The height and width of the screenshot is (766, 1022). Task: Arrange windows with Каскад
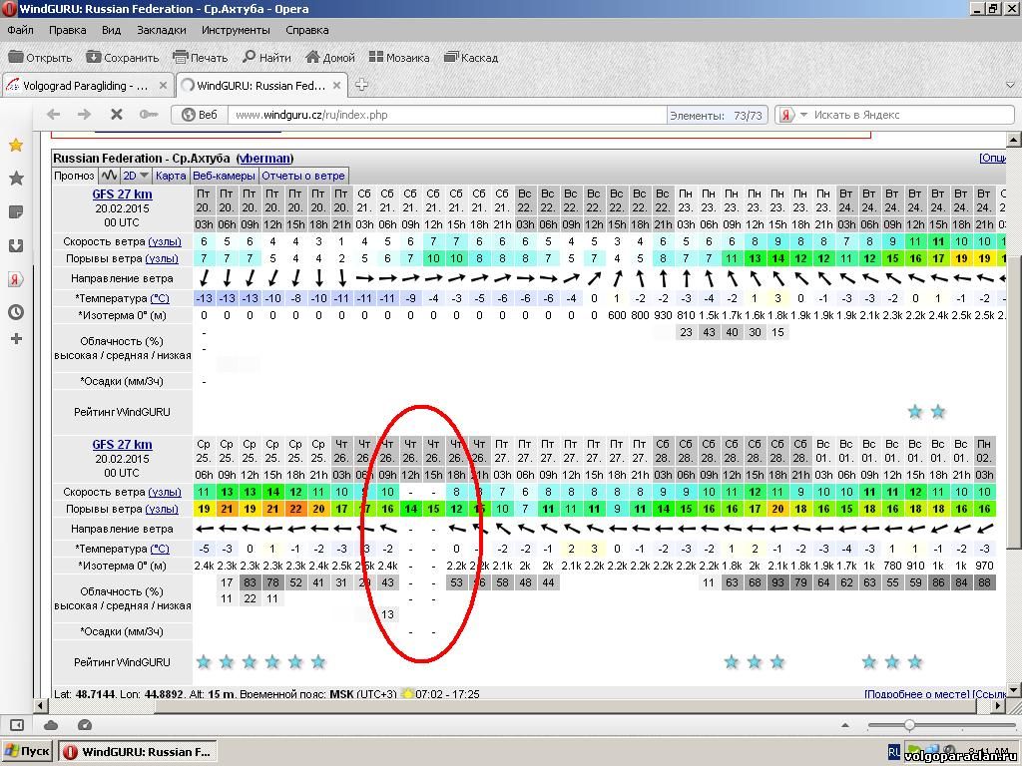[471, 57]
